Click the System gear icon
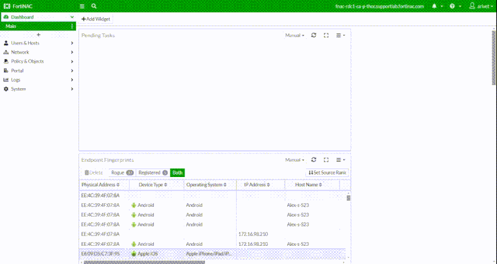The height and width of the screenshot is (264, 497). (x=6, y=89)
